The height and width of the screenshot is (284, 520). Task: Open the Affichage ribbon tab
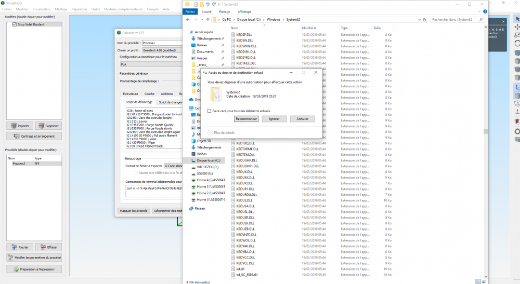pos(244,11)
